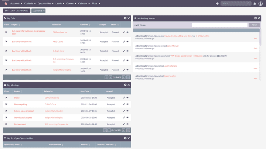266x149 pixels.
Task: Expand the More navigation menu
Action: (x=96, y=3)
